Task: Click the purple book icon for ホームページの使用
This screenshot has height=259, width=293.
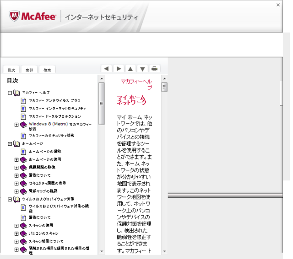Action: pyautogui.click(x=23, y=159)
